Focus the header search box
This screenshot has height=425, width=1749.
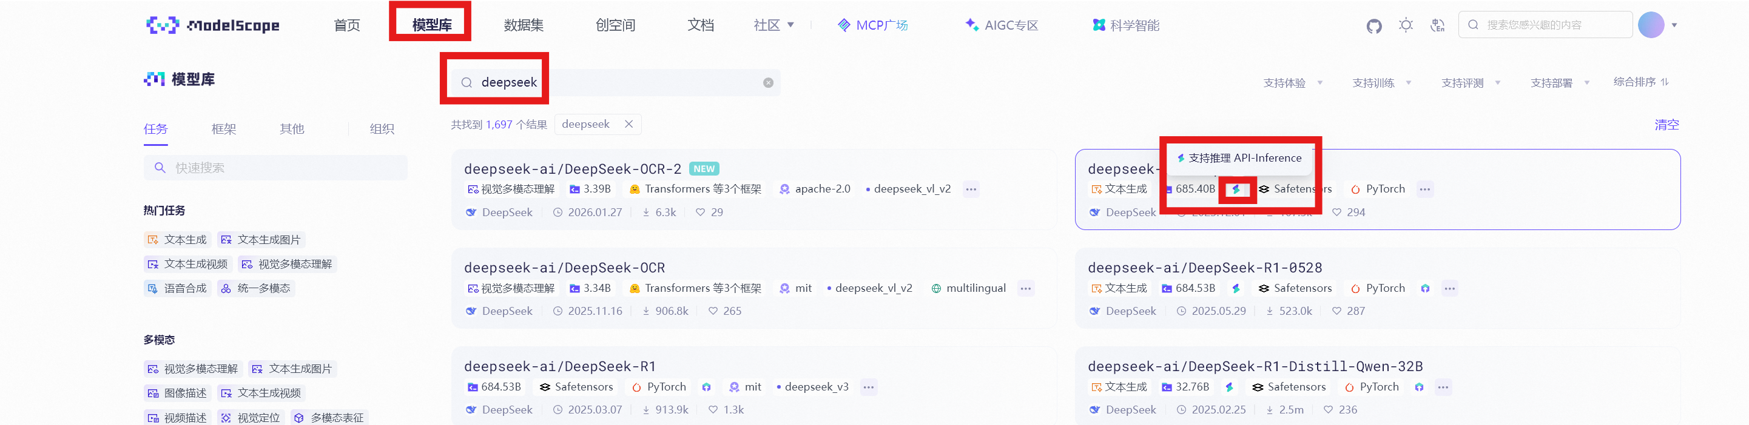[x=1545, y=25]
